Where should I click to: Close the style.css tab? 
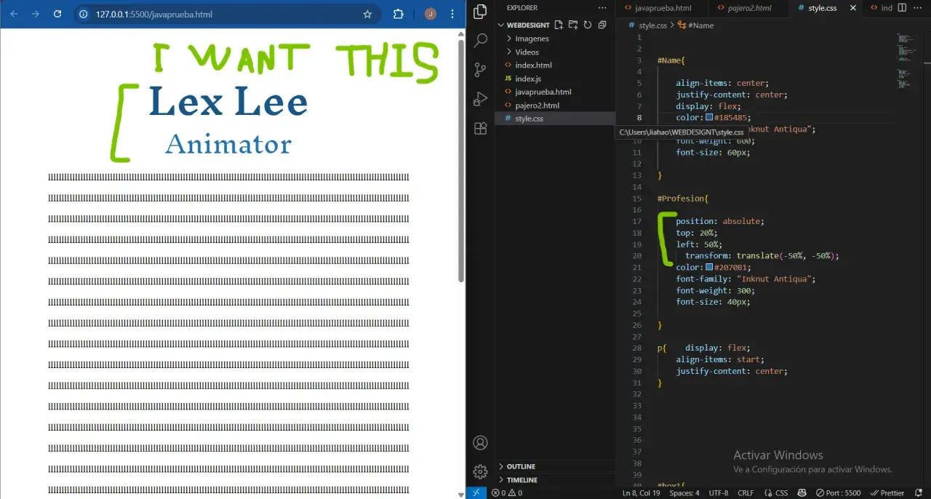(853, 8)
